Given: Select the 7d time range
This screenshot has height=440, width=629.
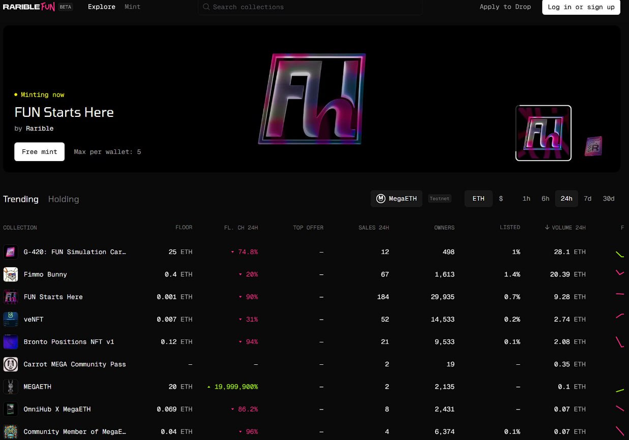Looking at the screenshot, I should coord(587,199).
